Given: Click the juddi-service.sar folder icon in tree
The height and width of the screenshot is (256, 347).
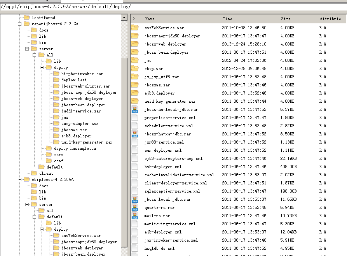Looking at the screenshot, I should pyautogui.click(x=56, y=111).
